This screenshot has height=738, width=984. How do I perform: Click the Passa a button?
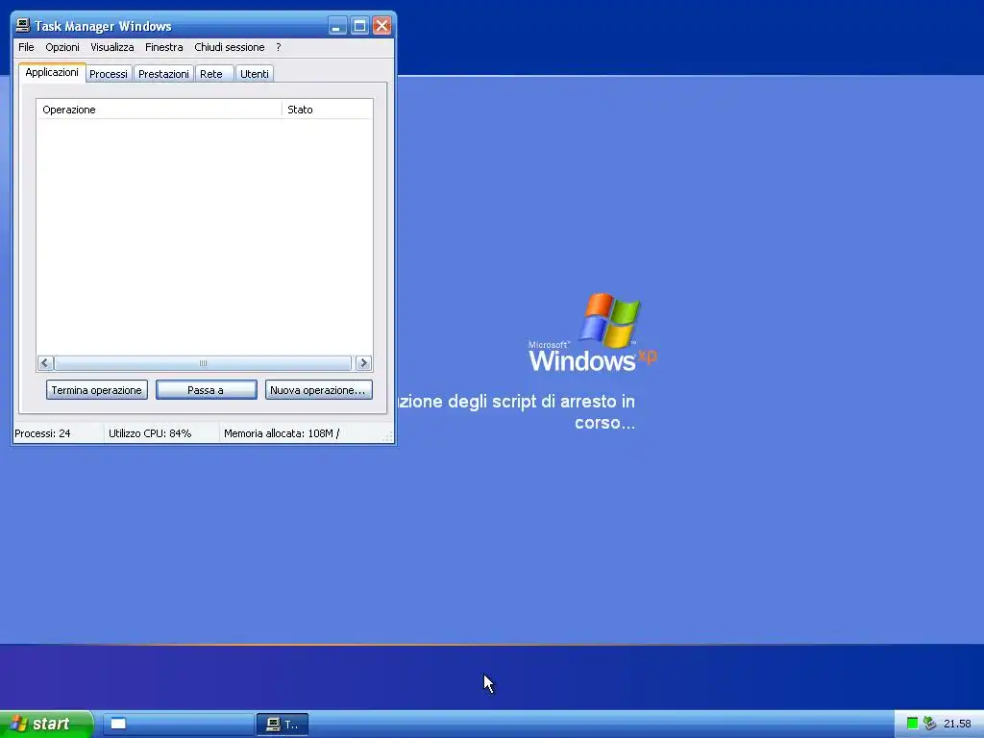point(206,390)
